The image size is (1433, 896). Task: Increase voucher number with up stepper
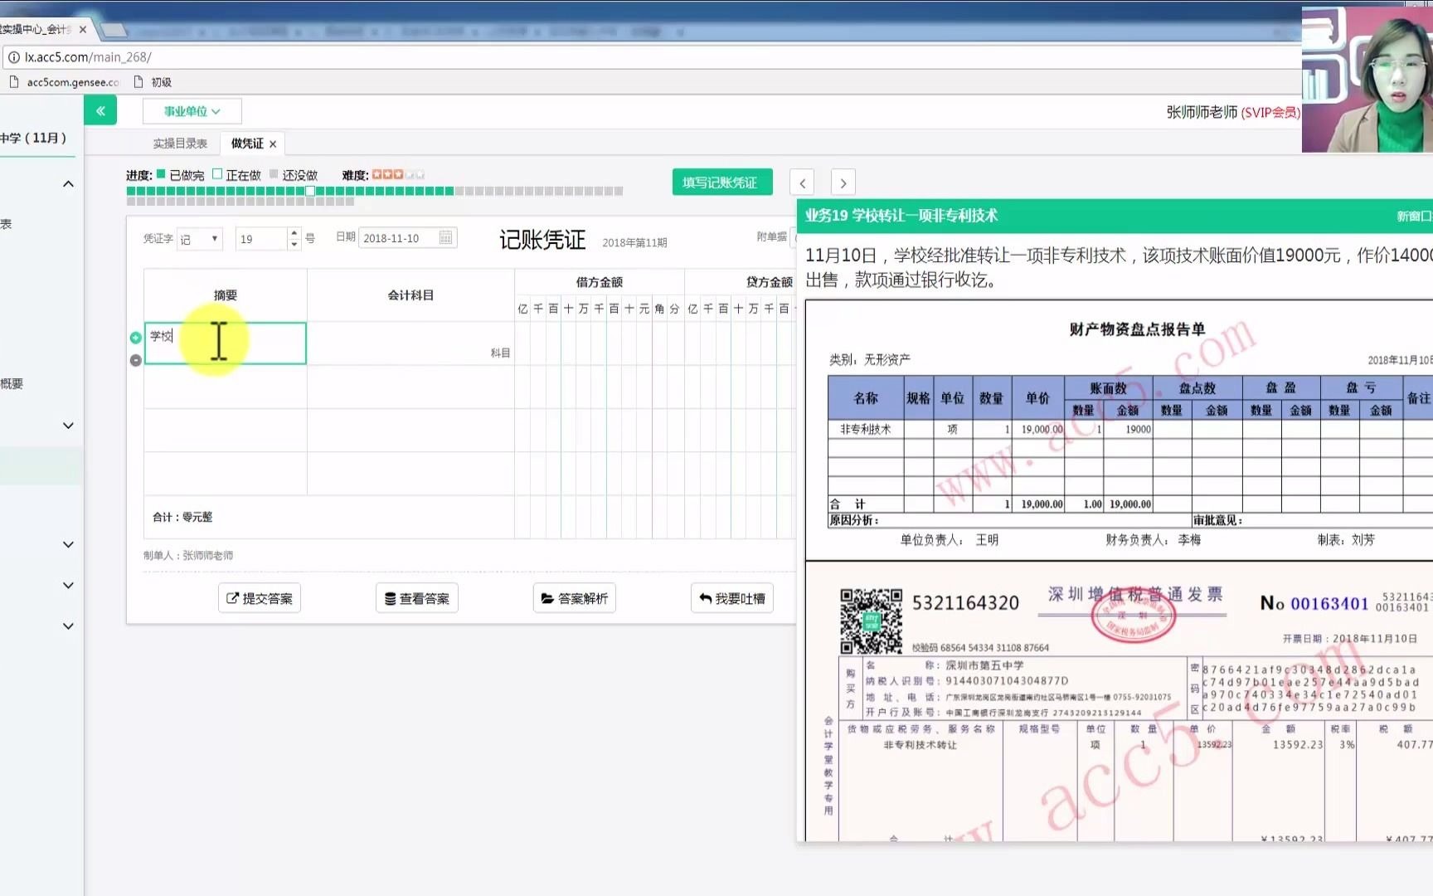[294, 234]
